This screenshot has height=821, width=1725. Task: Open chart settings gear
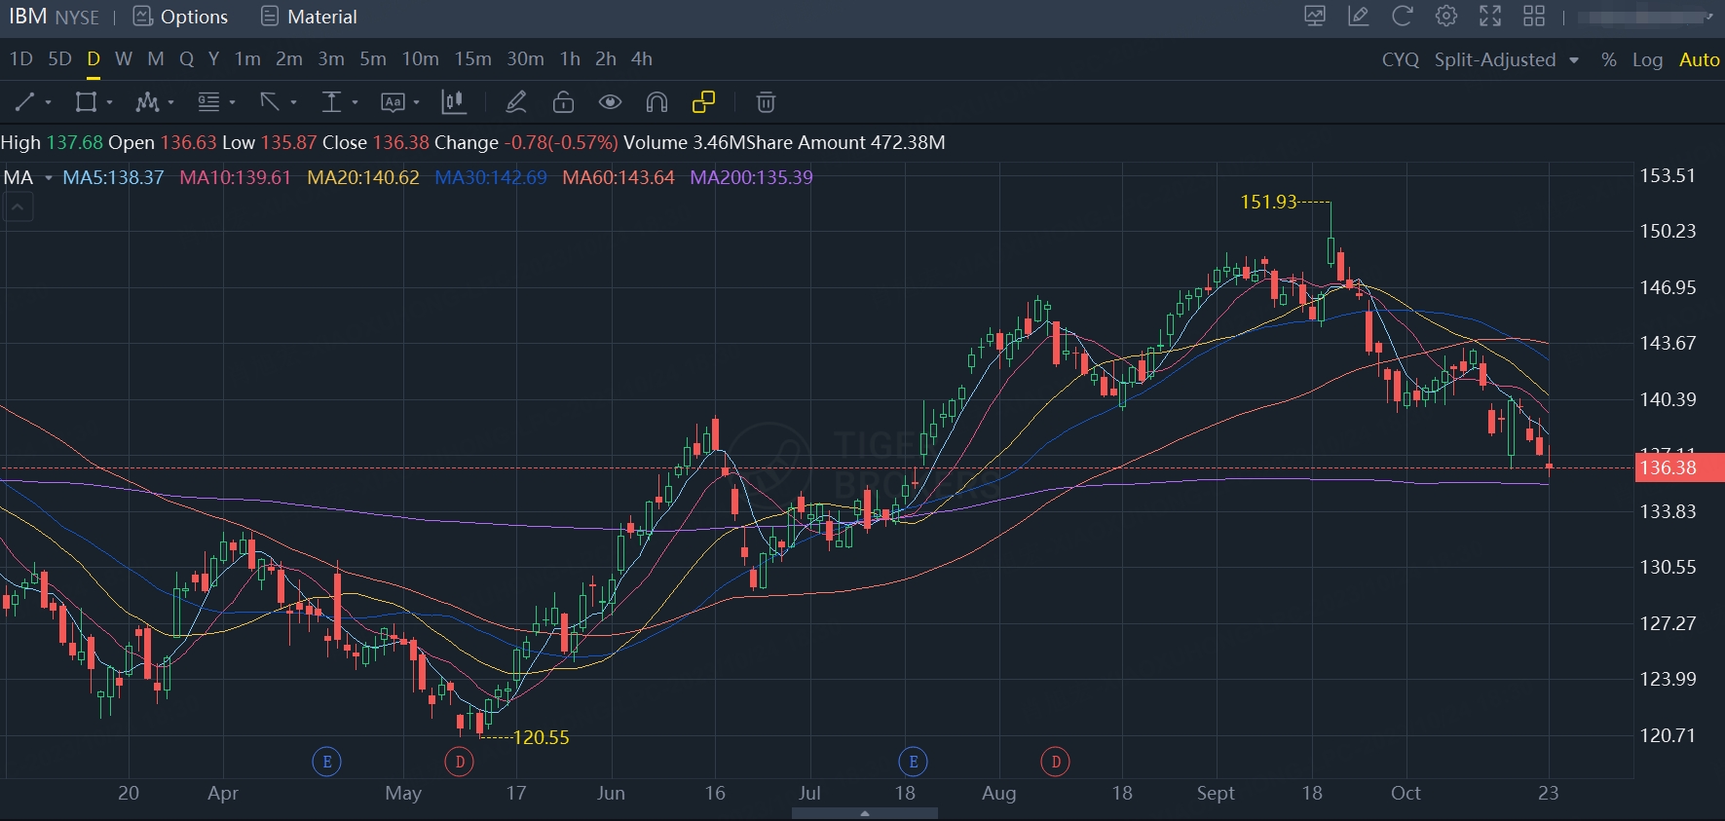[1445, 17]
